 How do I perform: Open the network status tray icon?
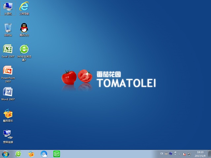[x=189, y=154]
